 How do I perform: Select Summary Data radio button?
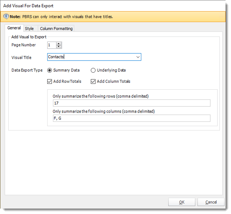pyautogui.click(x=49, y=70)
